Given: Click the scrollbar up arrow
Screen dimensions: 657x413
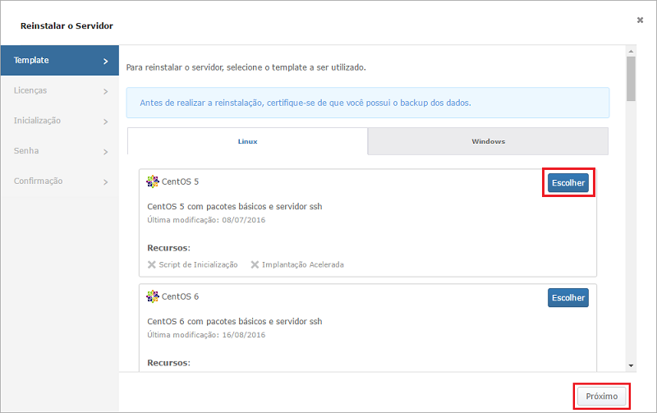Looking at the screenshot, I should [631, 51].
